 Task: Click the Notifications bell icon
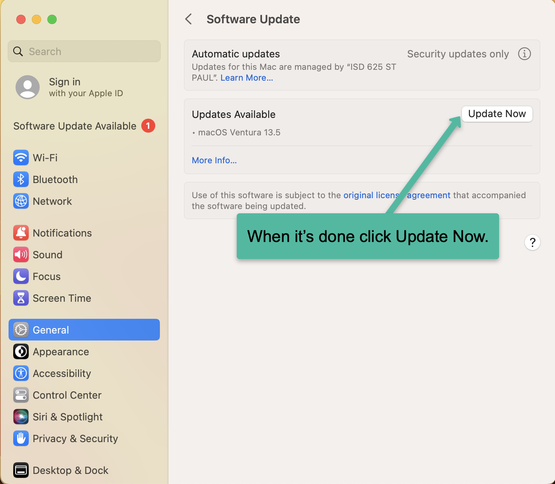coord(21,233)
